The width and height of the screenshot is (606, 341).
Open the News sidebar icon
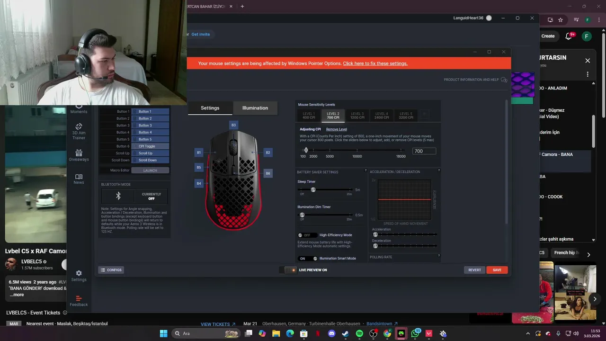(x=79, y=176)
